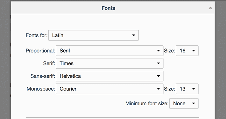
Task: Click the 'Serif:' label
Action: [x=49, y=63]
